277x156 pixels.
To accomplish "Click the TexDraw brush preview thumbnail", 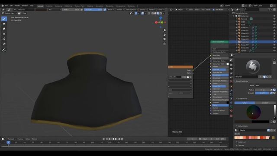I will point(253,67).
